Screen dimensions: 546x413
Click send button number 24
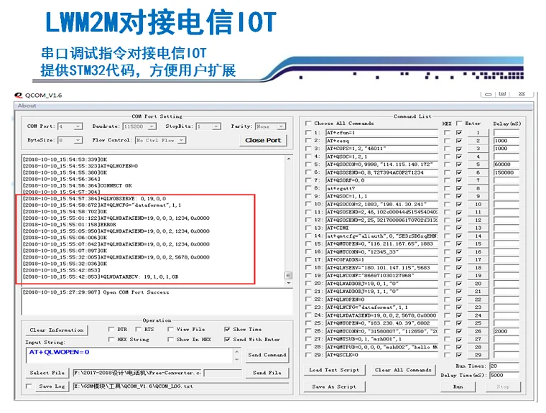tap(478, 315)
